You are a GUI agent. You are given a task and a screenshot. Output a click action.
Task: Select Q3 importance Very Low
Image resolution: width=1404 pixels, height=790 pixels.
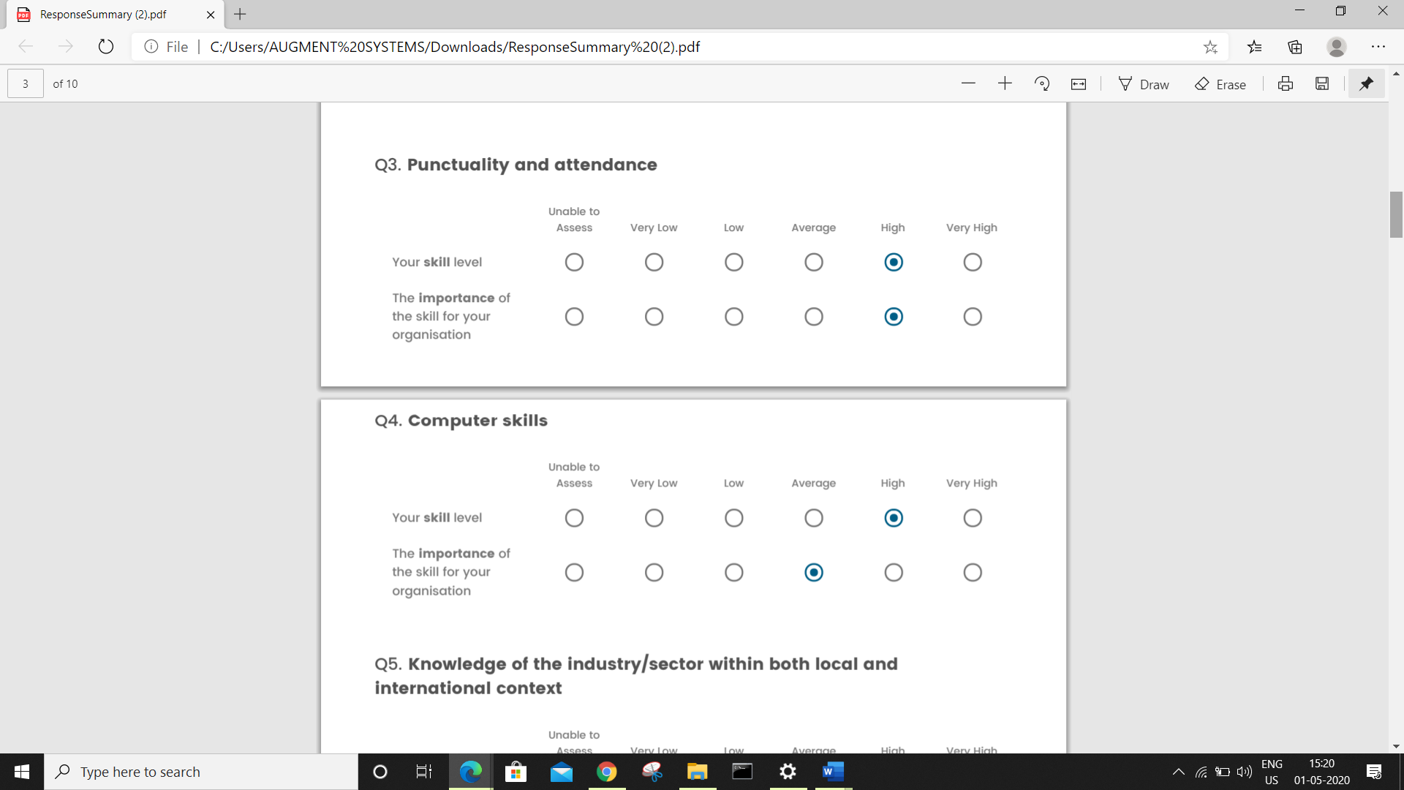[x=654, y=317]
